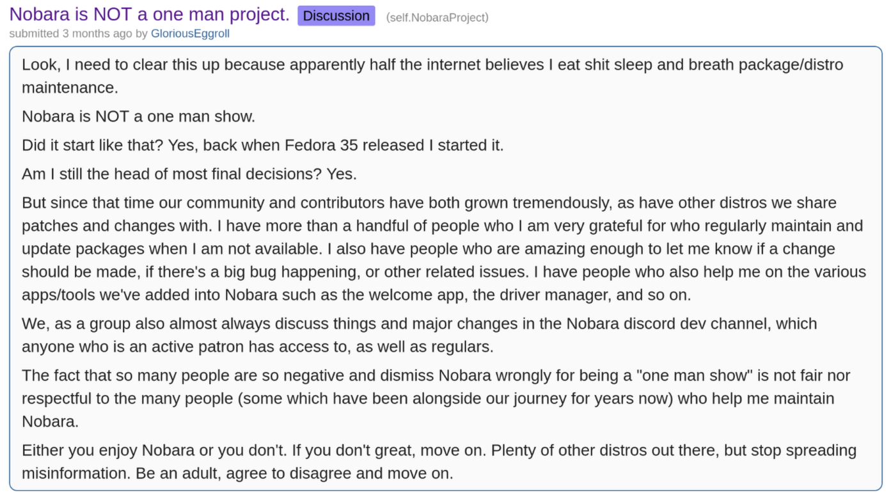Screen dimensions: 886x493
Task: Click the purple Discussion flair tag
Action: (336, 16)
